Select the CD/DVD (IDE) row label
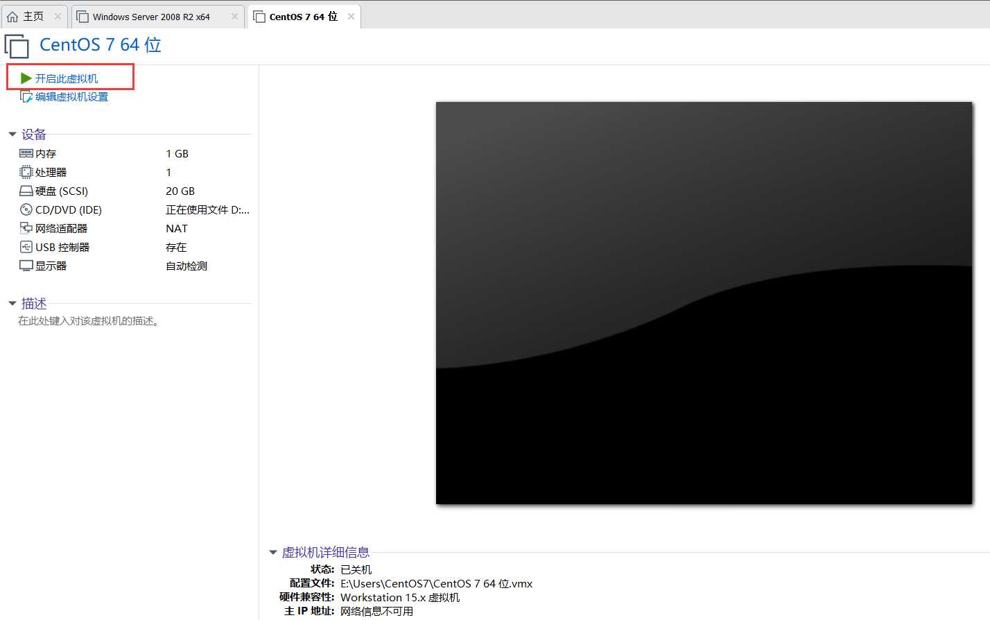The height and width of the screenshot is (620, 990). (69, 209)
